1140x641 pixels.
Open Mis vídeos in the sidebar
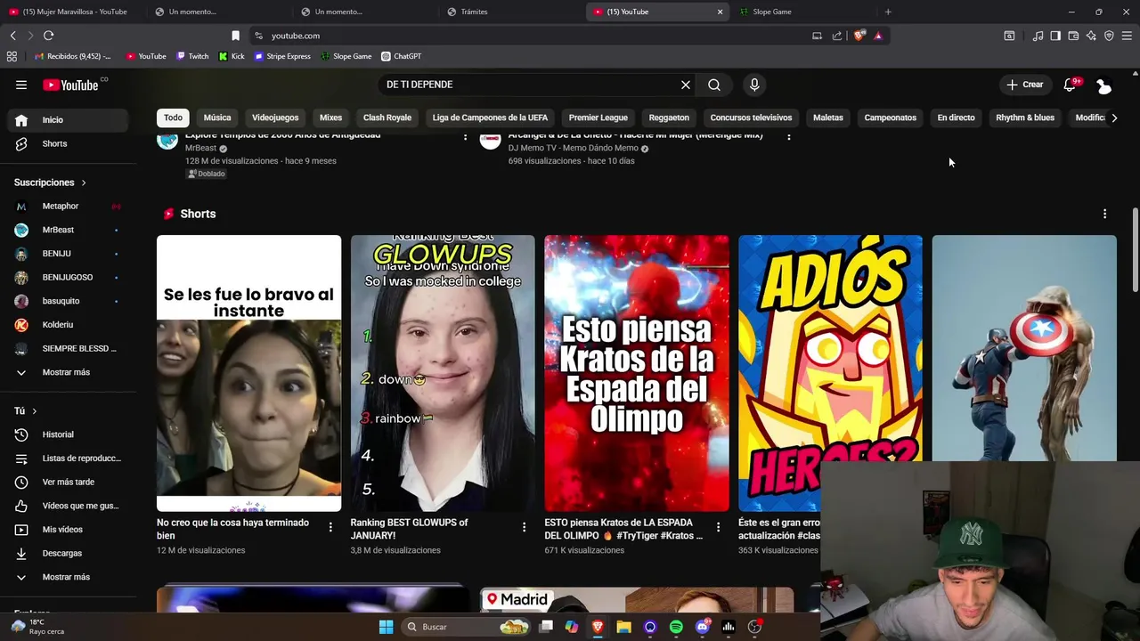click(x=68, y=530)
